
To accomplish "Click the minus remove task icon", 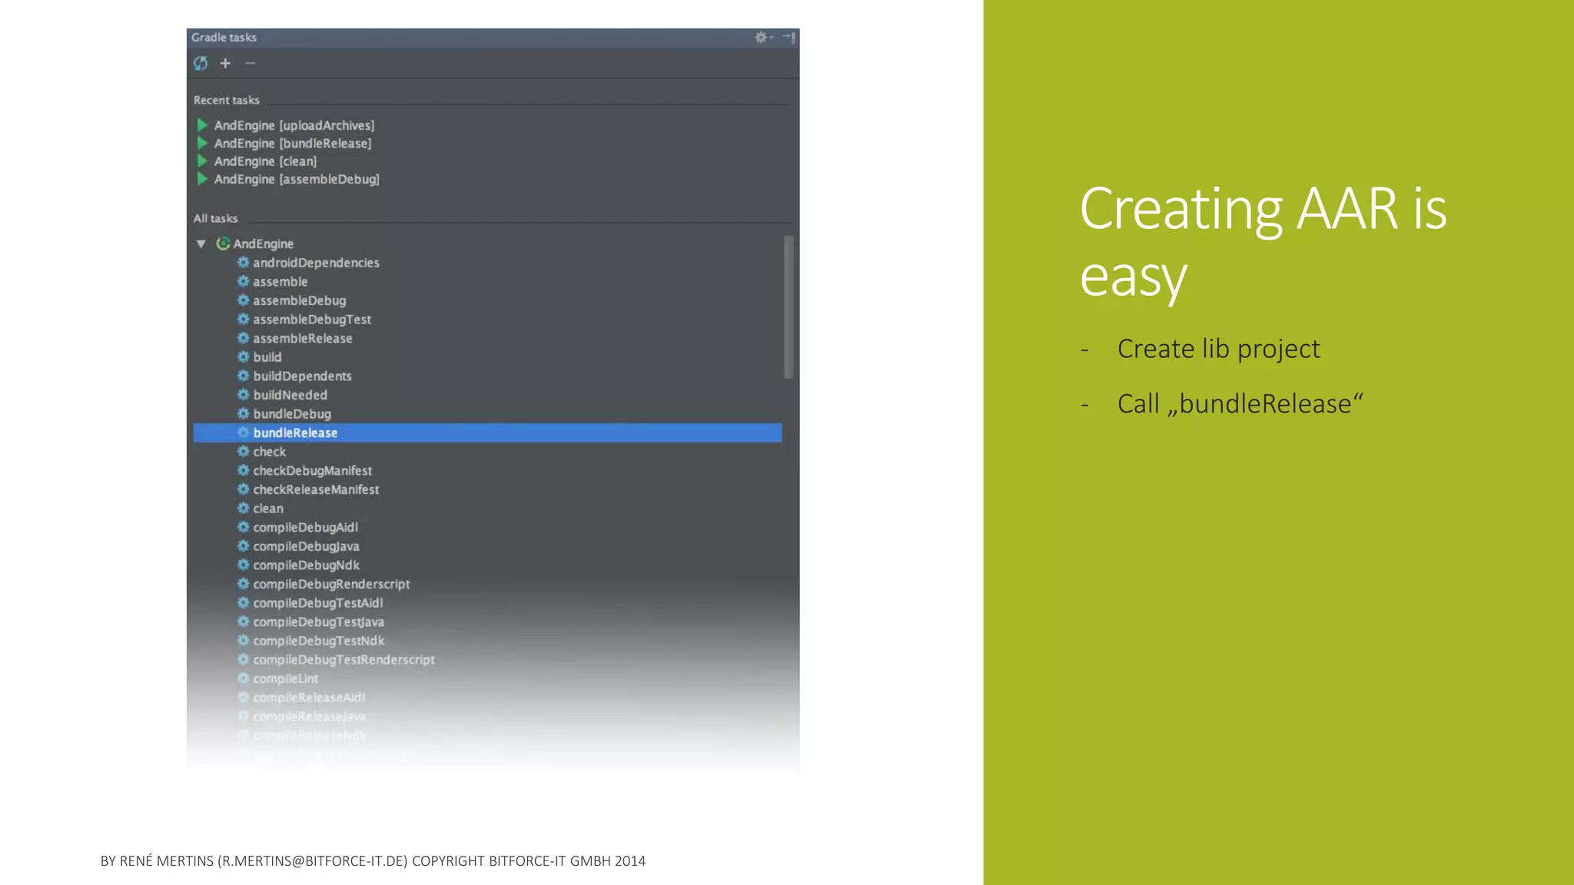I will pos(250,63).
